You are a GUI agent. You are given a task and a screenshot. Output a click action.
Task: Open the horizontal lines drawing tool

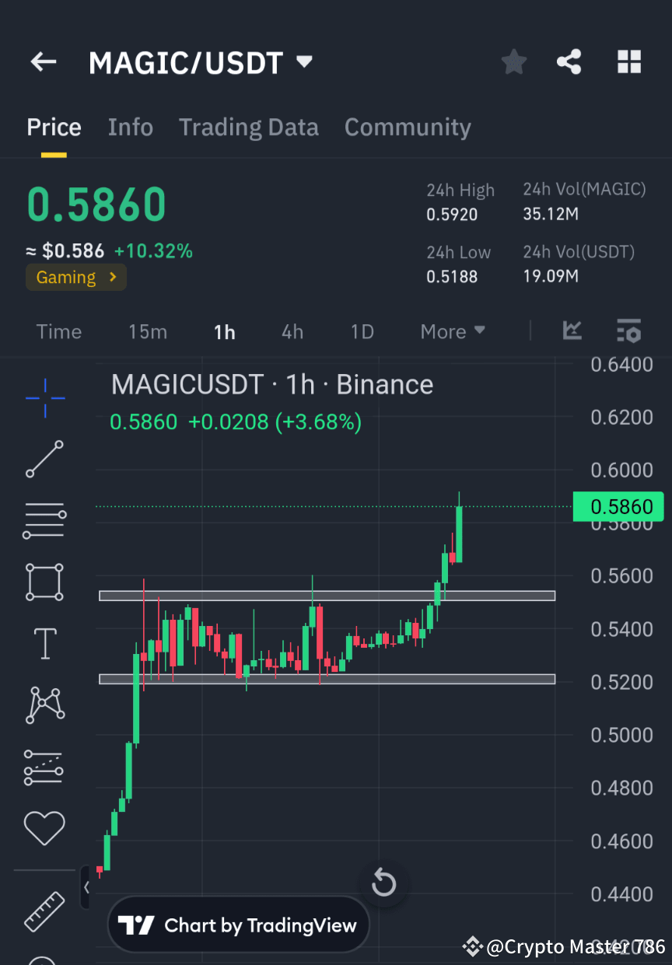(44, 519)
